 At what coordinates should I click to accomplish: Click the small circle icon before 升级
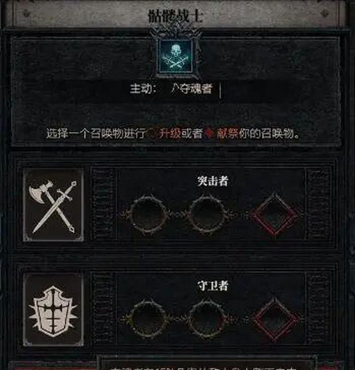pos(152,134)
